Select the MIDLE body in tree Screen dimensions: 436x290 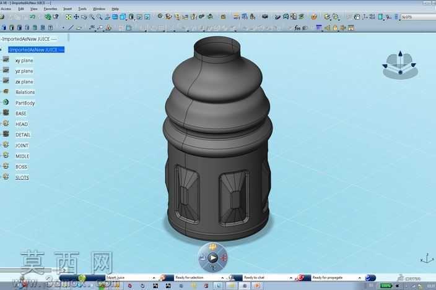tap(22, 156)
